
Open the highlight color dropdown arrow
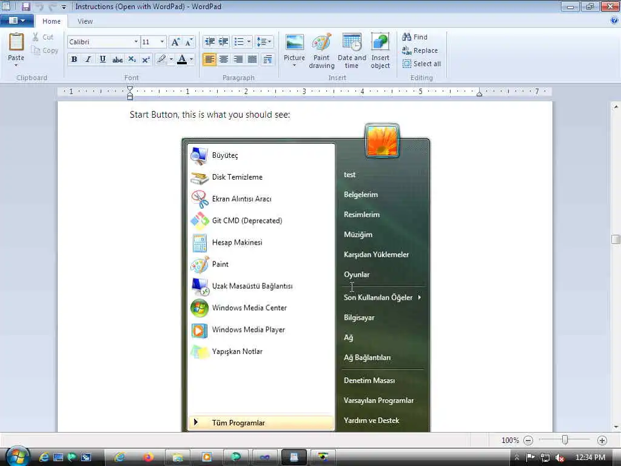point(171,59)
